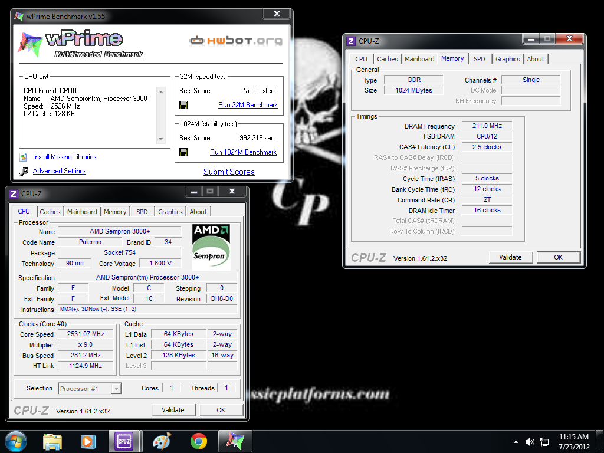The width and height of the screenshot is (604, 453).
Task: Click the Core Speed value 2531.07 MHz
Action: coord(86,334)
